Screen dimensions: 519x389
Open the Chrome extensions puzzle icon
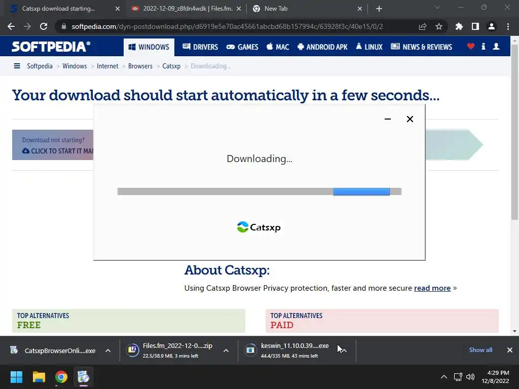[x=459, y=26]
